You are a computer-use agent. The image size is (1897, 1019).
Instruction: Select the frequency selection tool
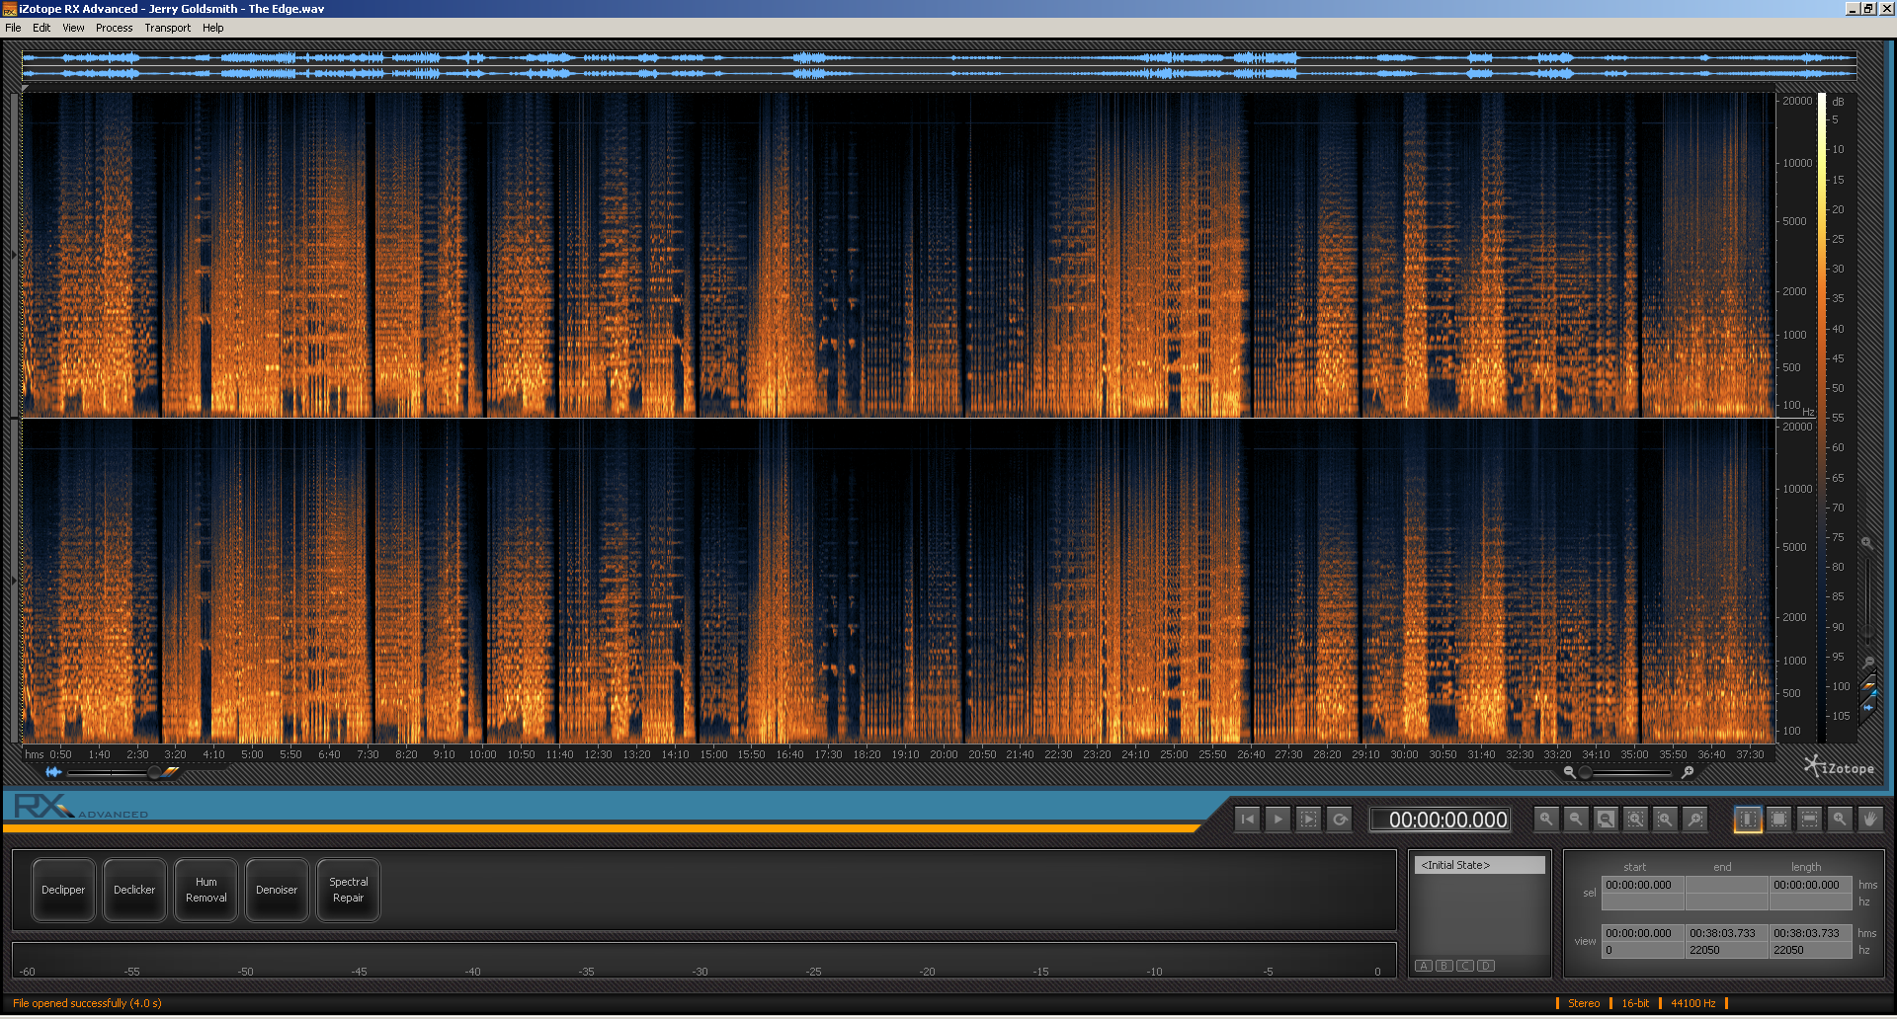[x=1809, y=819]
